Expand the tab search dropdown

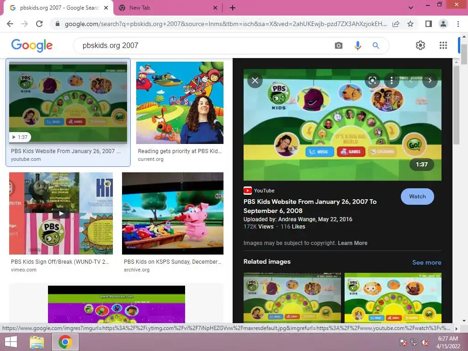point(411,8)
